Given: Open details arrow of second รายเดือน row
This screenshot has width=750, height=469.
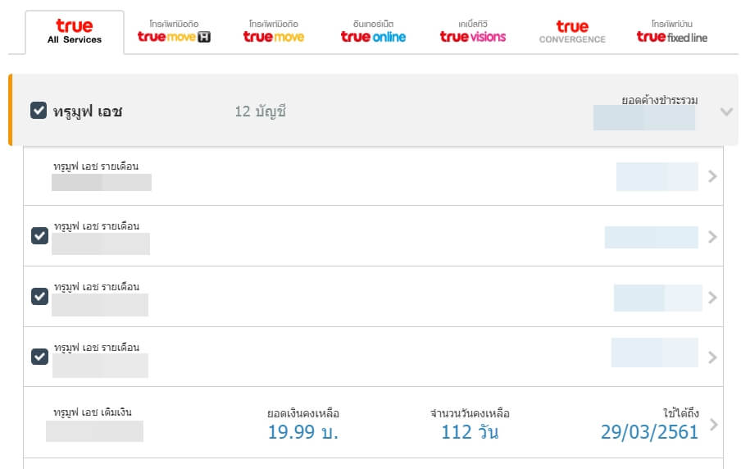Looking at the screenshot, I should (x=712, y=237).
